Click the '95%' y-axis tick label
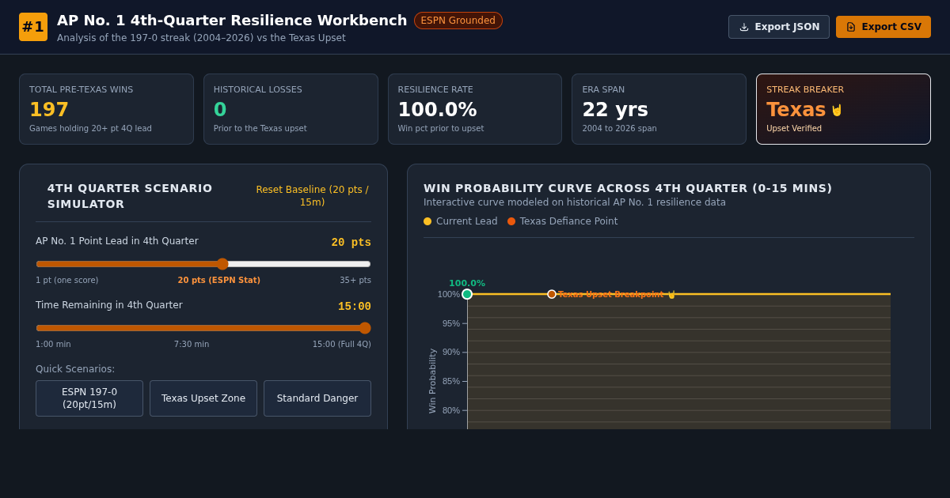The width and height of the screenshot is (950, 498). [x=450, y=323]
